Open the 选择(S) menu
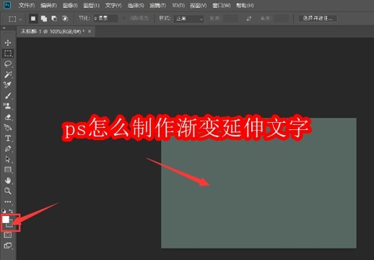Image resolution: width=374 pixels, height=260 pixels. pos(136,5)
